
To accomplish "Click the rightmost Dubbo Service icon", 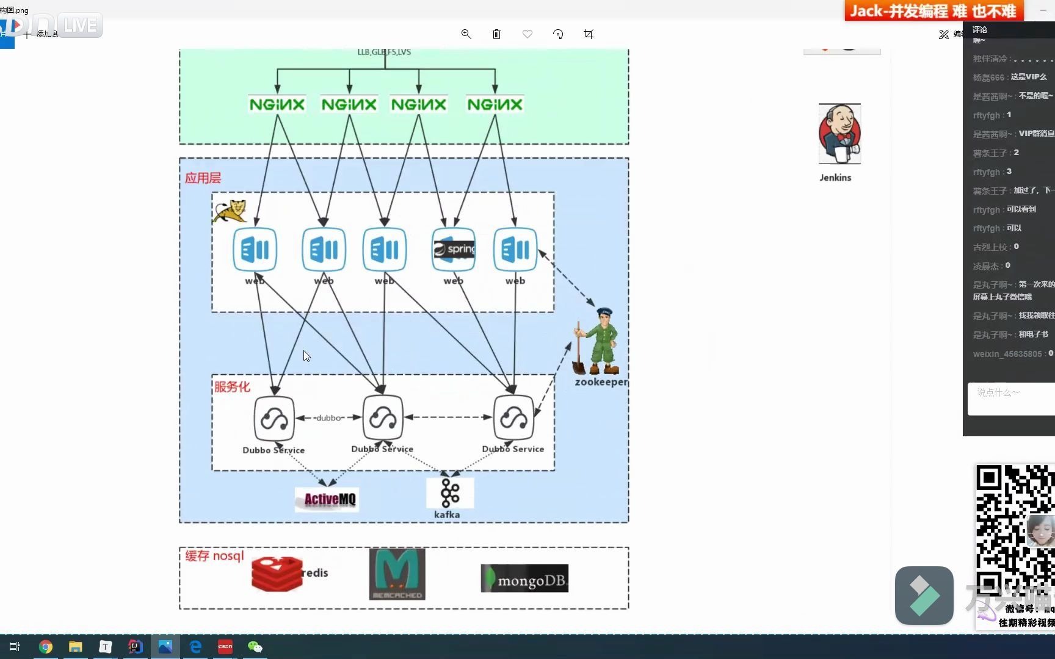I will tap(514, 418).
